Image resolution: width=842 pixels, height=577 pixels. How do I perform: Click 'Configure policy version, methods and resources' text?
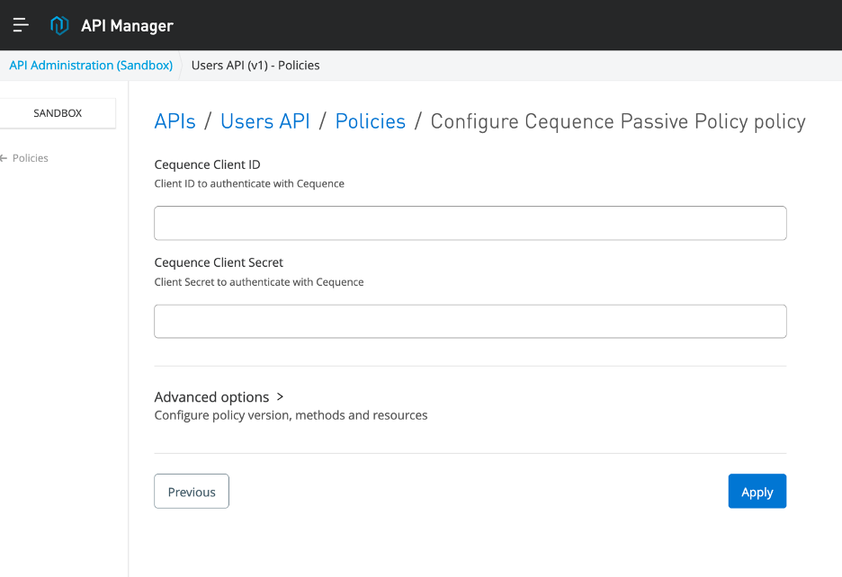tap(291, 415)
